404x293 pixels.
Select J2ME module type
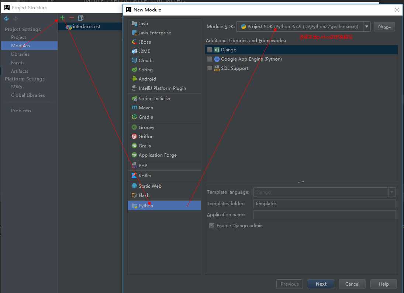(x=164, y=51)
